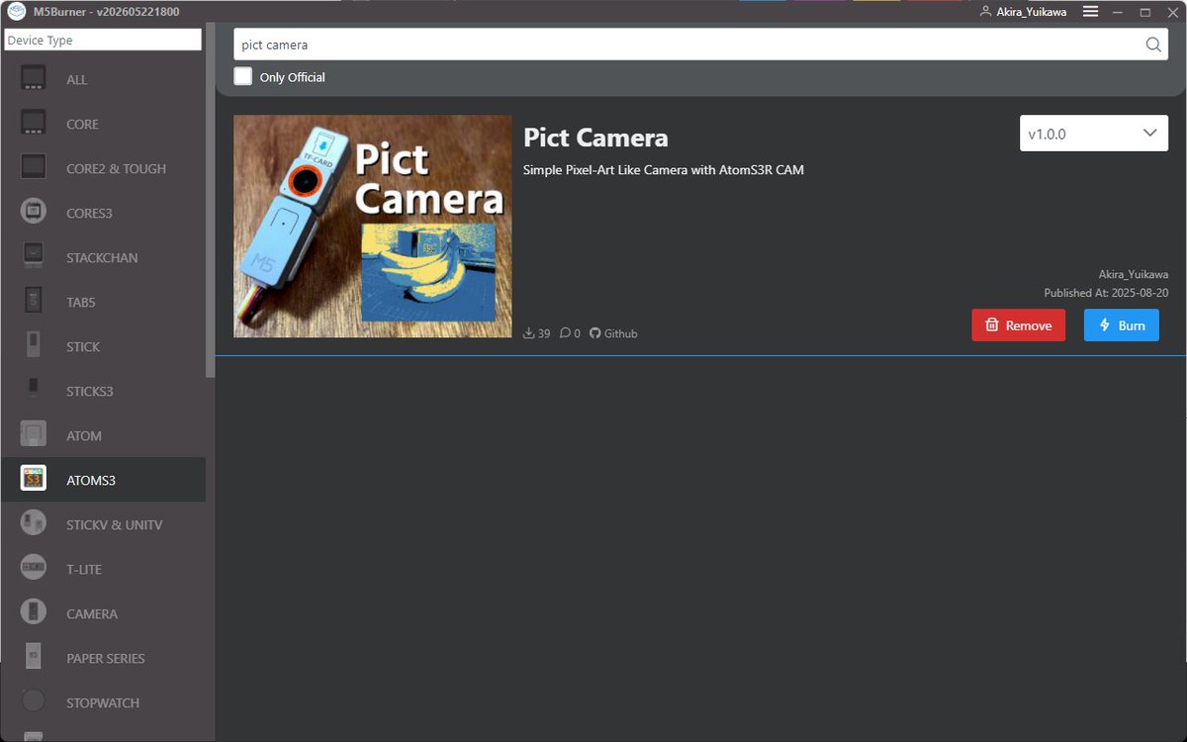Open the CORE2 & TOUGH category label
Image resolution: width=1187 pixels, height=742 pixels.
tap(116, 168)
